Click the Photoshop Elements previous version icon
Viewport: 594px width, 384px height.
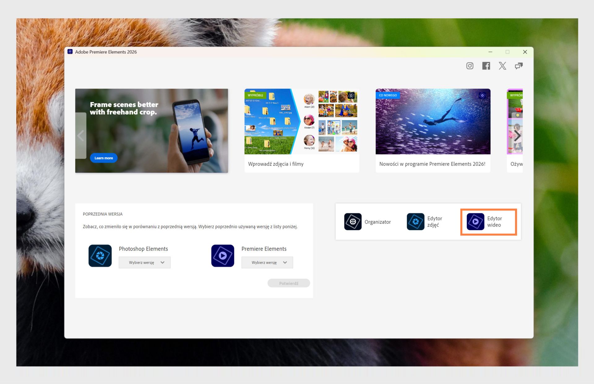tap(100, 256)
